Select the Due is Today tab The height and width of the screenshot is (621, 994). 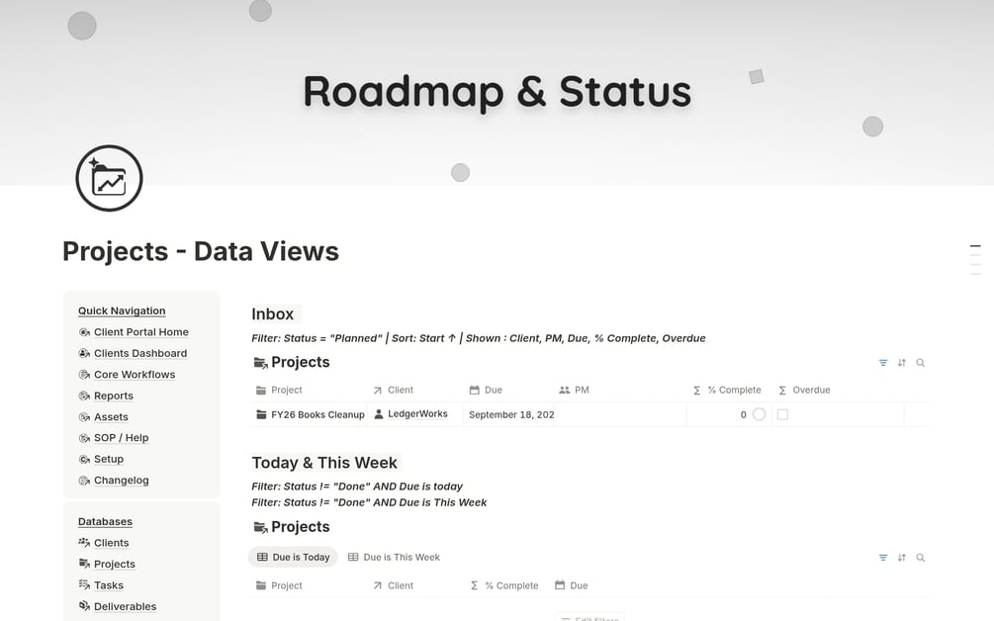tap(293, 557)
